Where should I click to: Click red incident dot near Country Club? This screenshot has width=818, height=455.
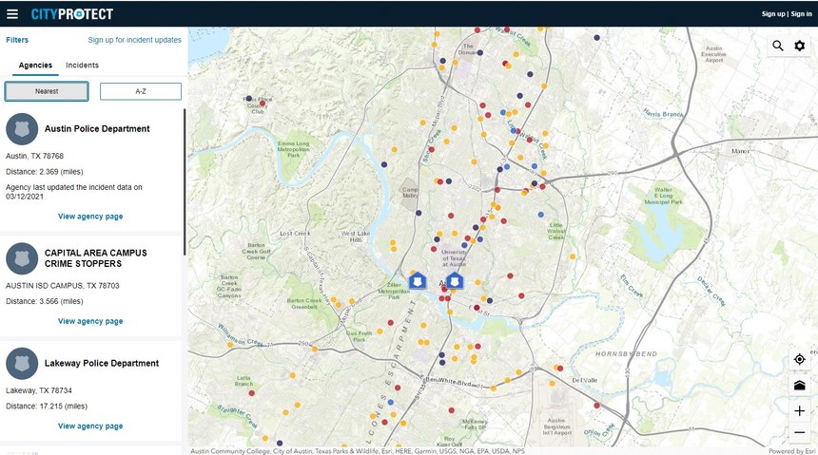(x=263, y=104)
